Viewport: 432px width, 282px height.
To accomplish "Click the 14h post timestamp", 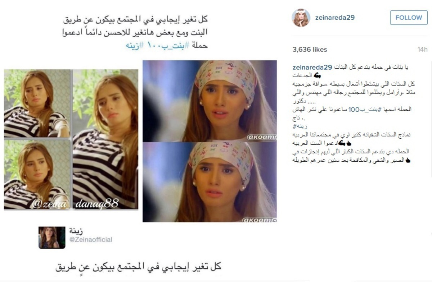I will point(422,50).
